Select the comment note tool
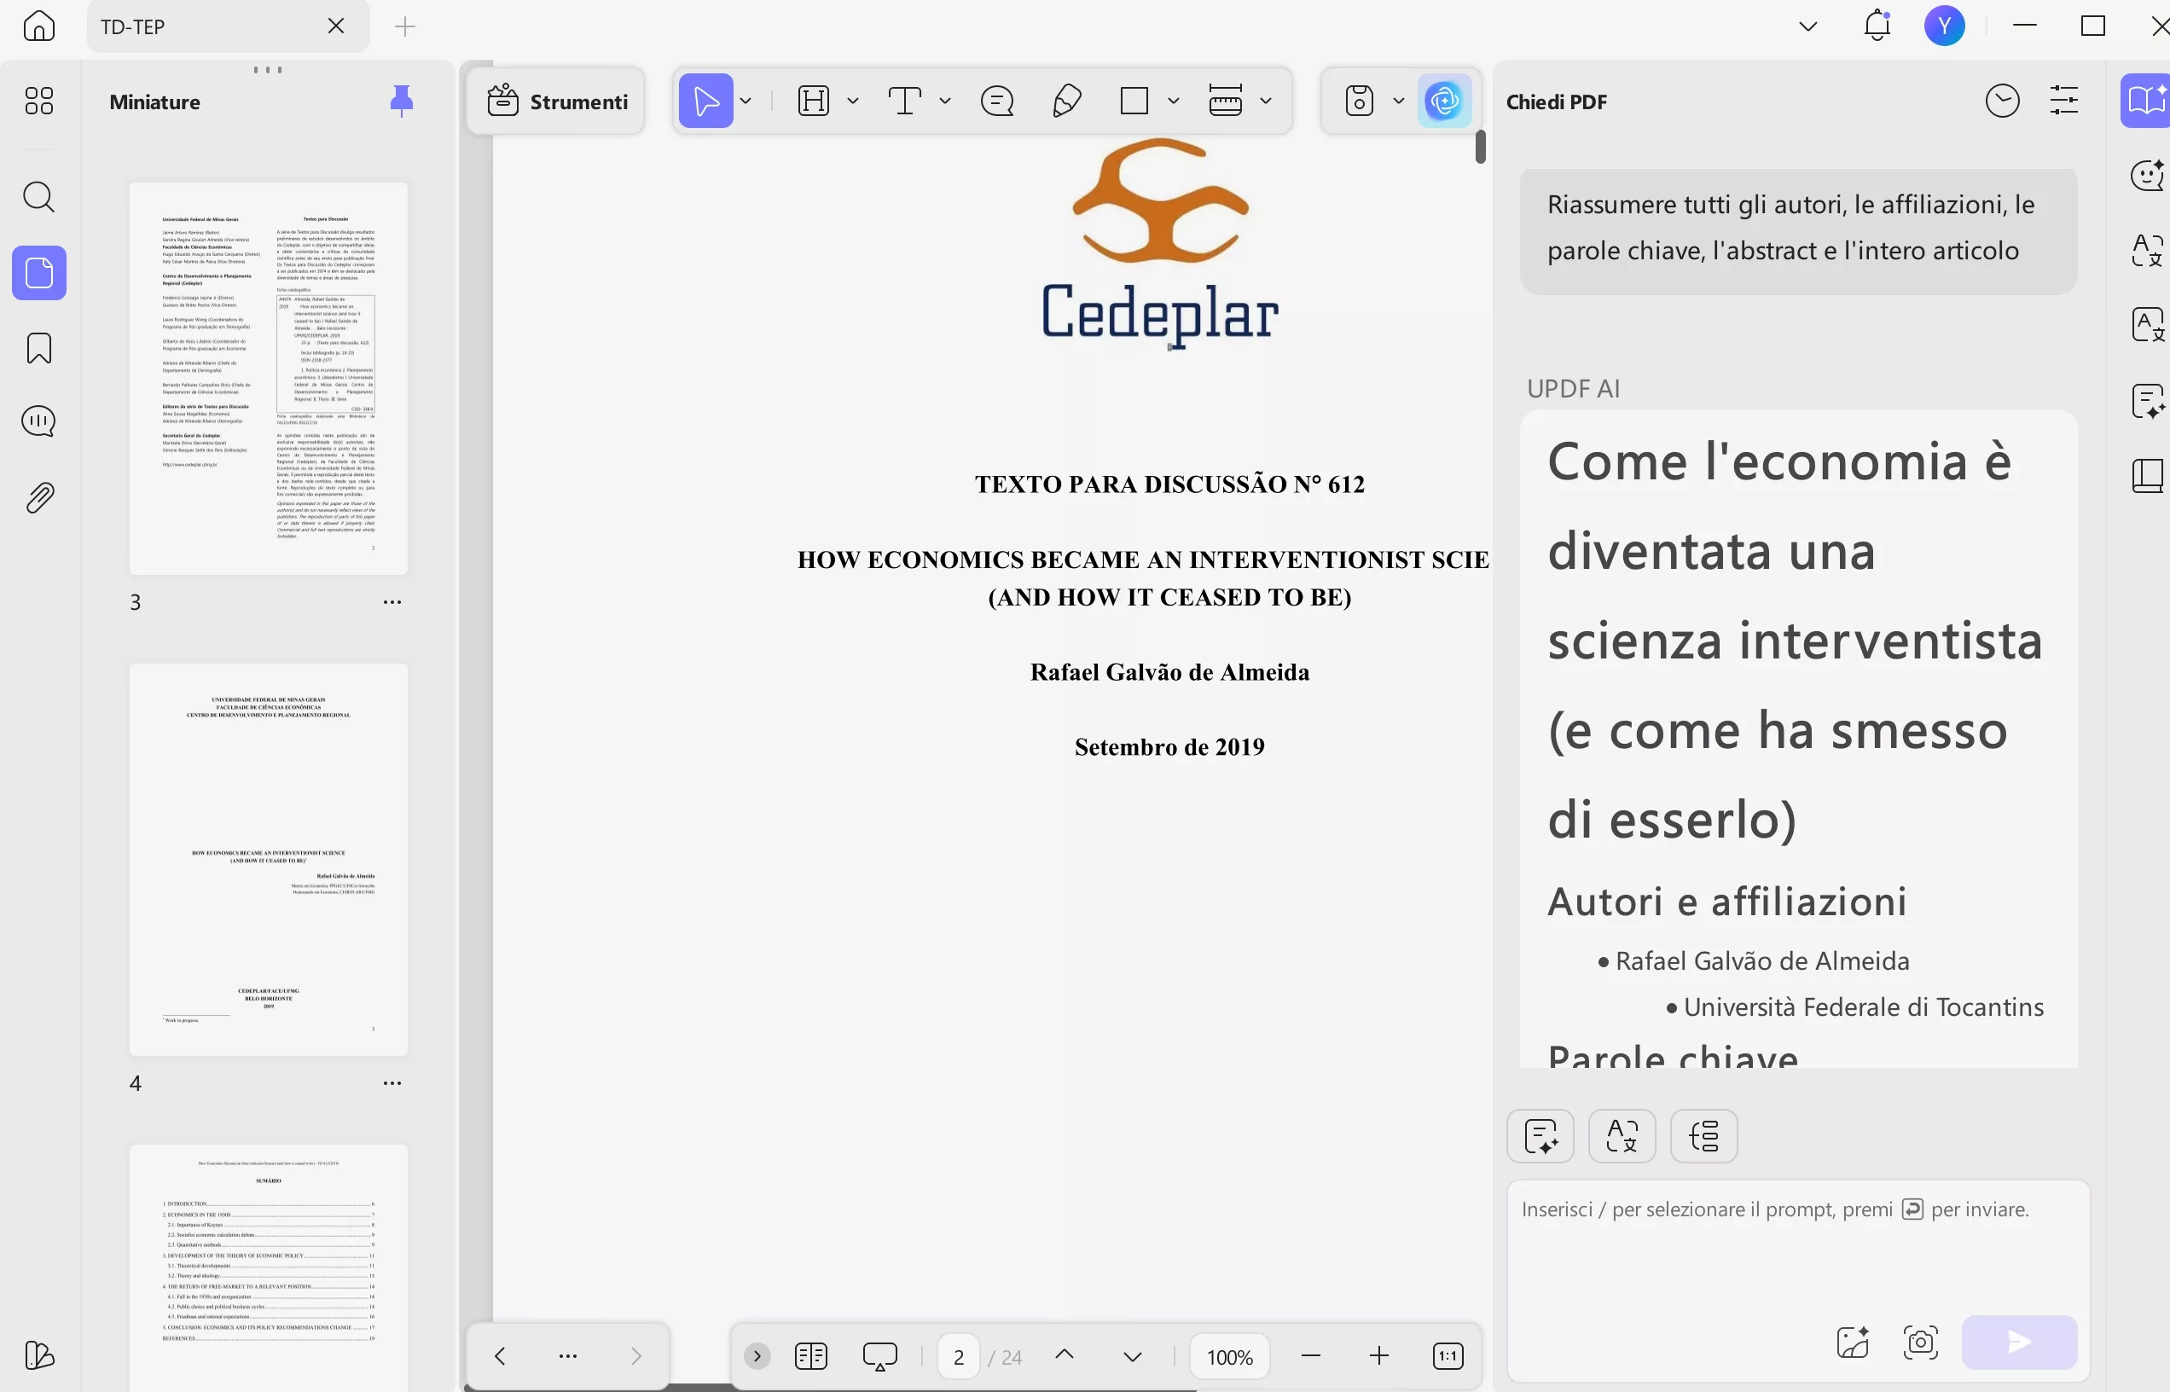 click(x=997, y=101)
